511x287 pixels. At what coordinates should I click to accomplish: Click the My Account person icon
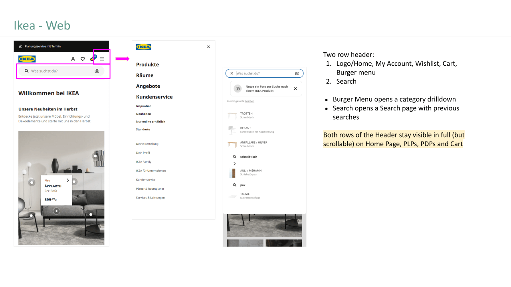73,59
